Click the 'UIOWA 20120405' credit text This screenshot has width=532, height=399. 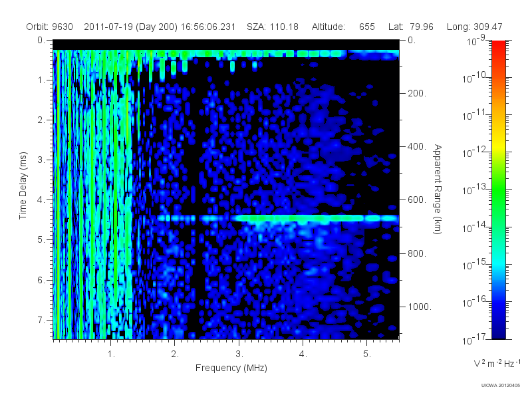(501, 385)
